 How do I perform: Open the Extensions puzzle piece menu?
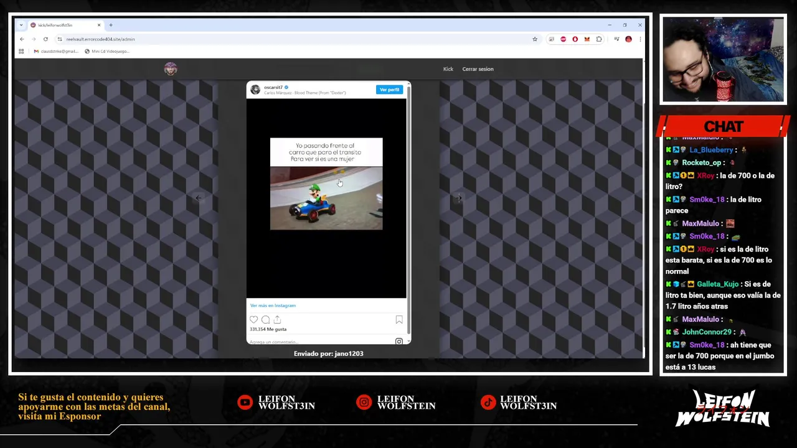pos(599,39)
